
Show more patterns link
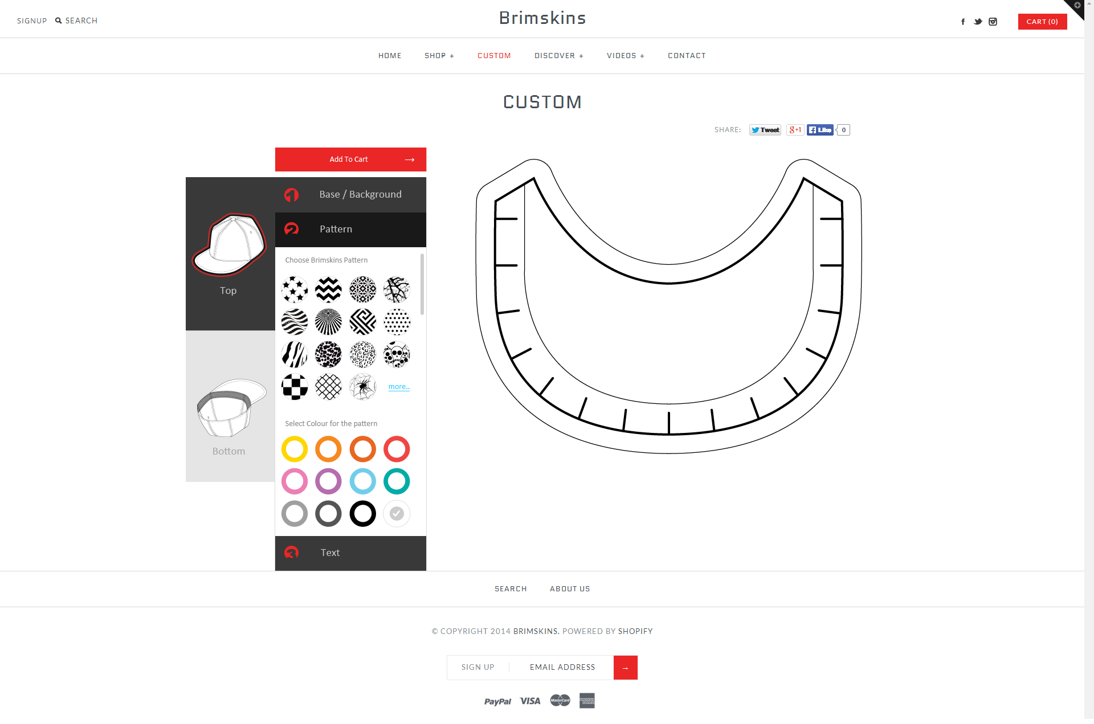[399, 387]
